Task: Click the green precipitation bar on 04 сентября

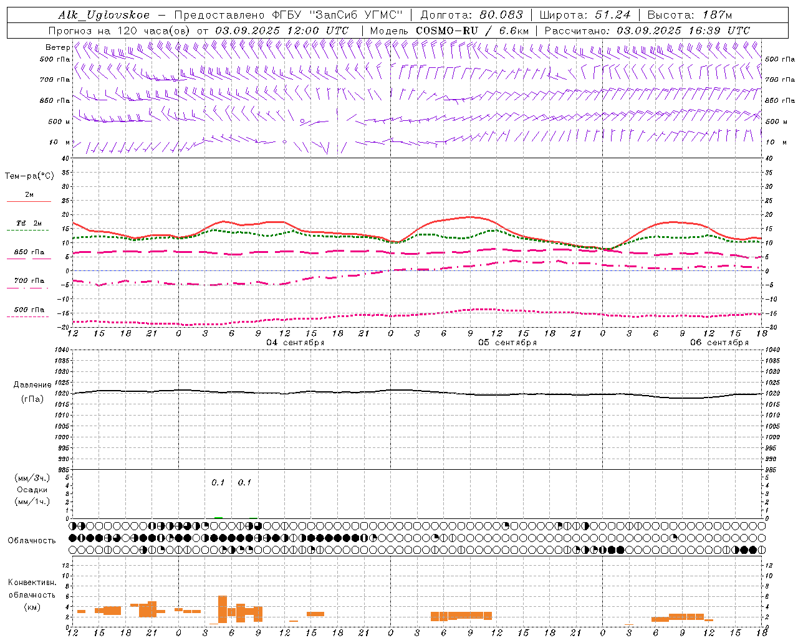Action: (218, 517)
